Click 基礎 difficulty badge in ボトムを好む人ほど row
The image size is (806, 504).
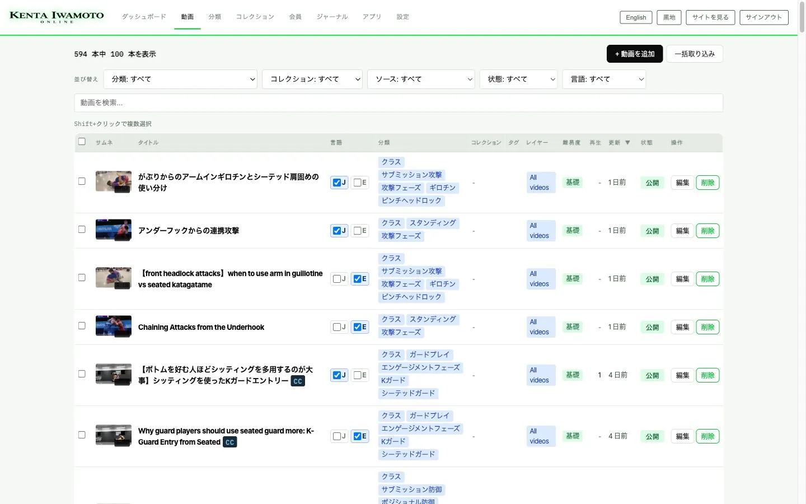[573, 375]
